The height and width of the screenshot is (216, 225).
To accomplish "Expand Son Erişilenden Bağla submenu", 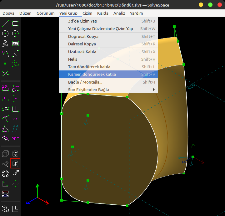I will [109, 90].
